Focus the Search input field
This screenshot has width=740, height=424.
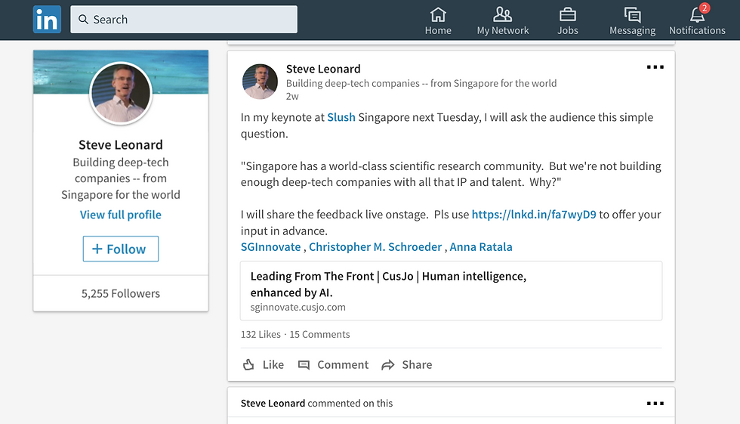(x=183, y=20)
